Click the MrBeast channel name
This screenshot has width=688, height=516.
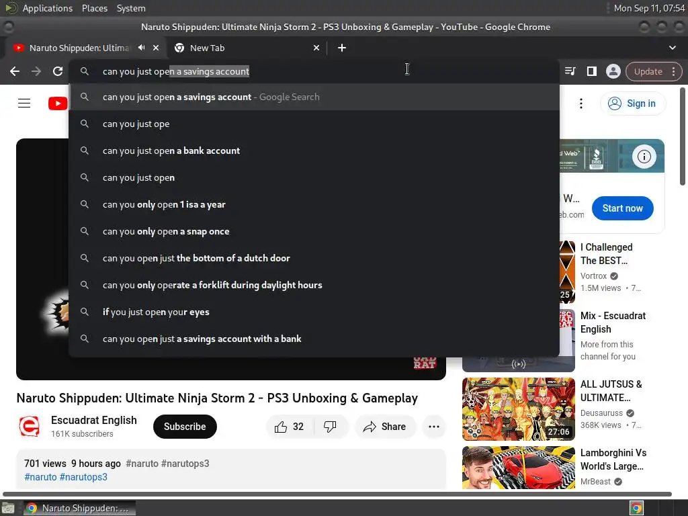pos(595,481)
